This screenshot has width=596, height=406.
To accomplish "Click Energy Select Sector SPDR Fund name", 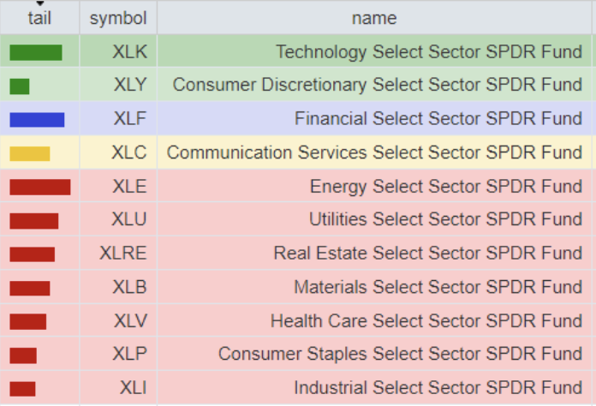I will [x=445, y=187].
